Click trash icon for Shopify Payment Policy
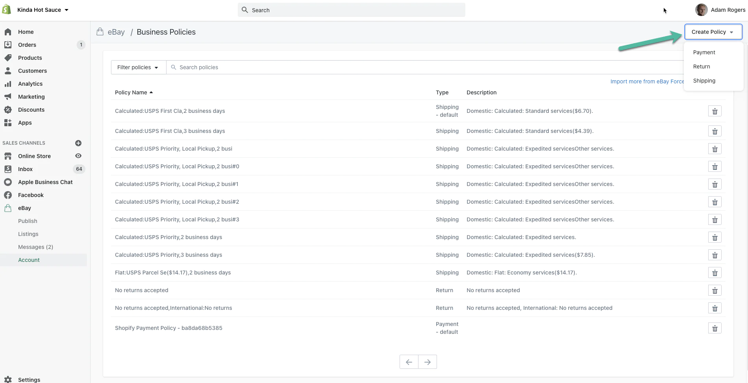The image size is (748, 383). (x=715, y=328)
